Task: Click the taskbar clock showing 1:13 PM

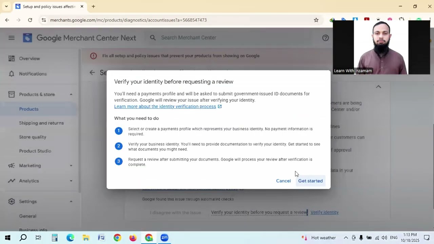Action: (410, 238)
